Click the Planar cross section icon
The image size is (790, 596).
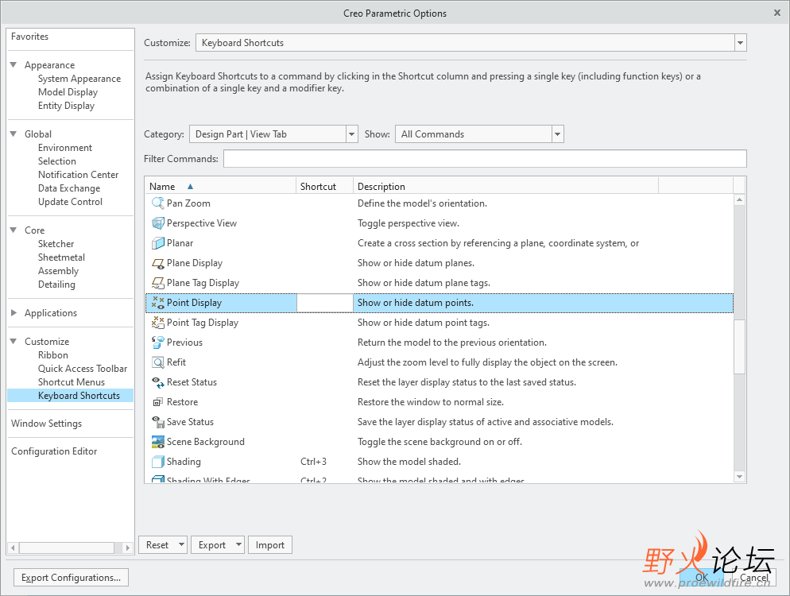(x=157, y=243)
